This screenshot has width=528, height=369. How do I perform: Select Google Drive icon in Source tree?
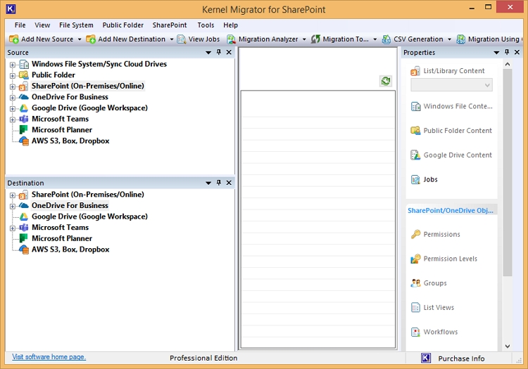pyautogui.click(x=23, y=108)
